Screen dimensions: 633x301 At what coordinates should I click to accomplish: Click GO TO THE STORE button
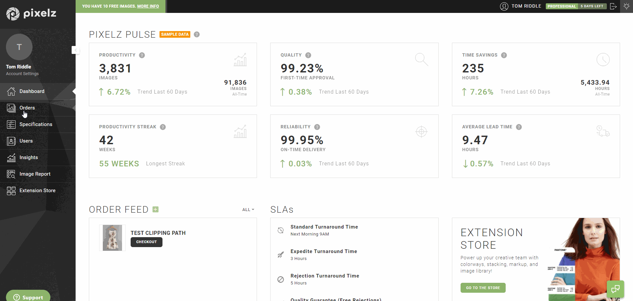coord(483,288)
